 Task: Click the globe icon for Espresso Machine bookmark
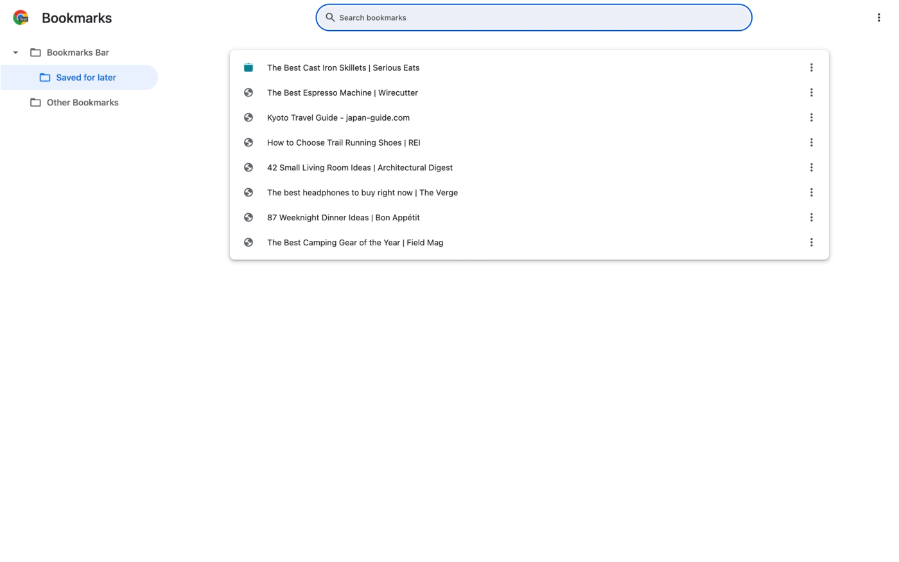[x=249, y=92]
